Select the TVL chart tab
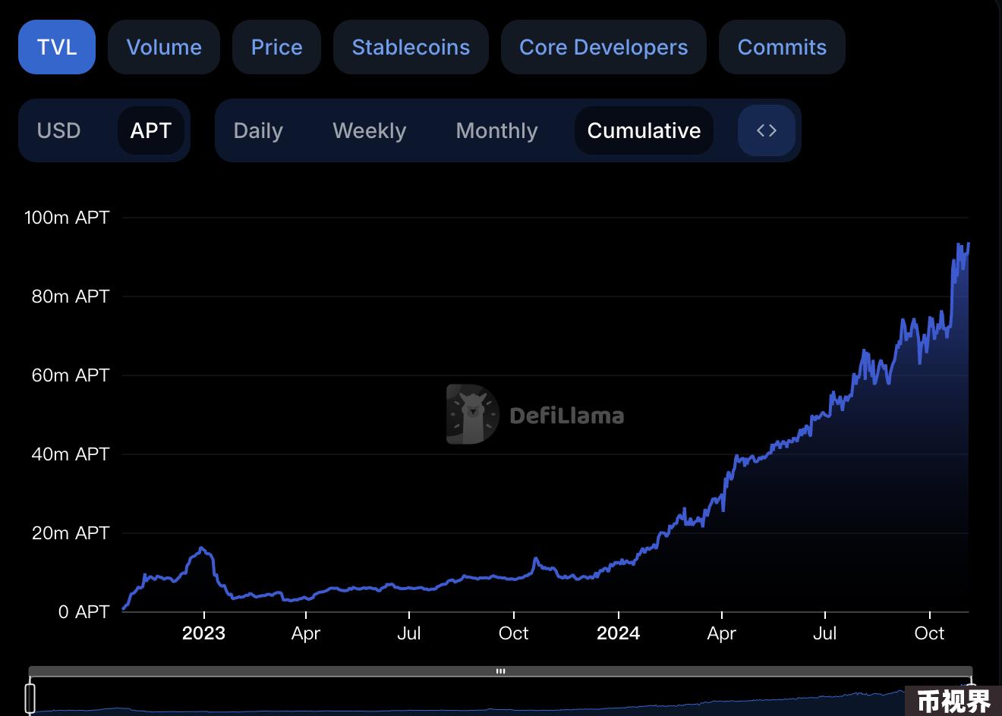1002x716 pixels. 57,47
